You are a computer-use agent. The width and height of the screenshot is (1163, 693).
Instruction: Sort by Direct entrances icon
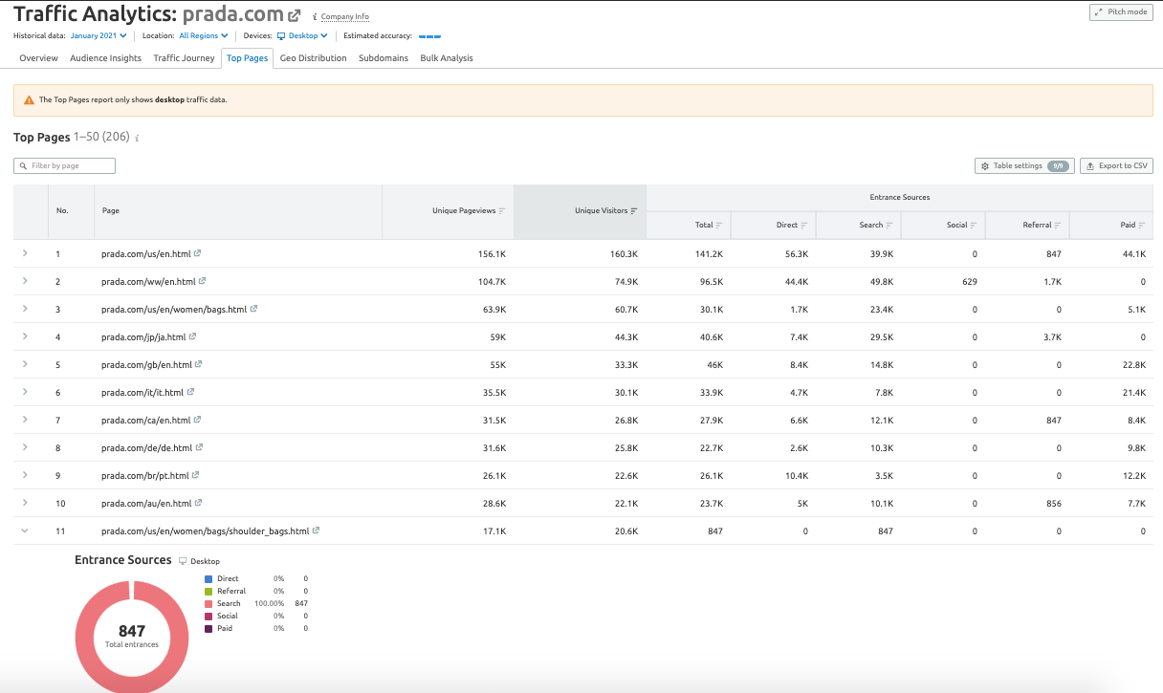804,226
